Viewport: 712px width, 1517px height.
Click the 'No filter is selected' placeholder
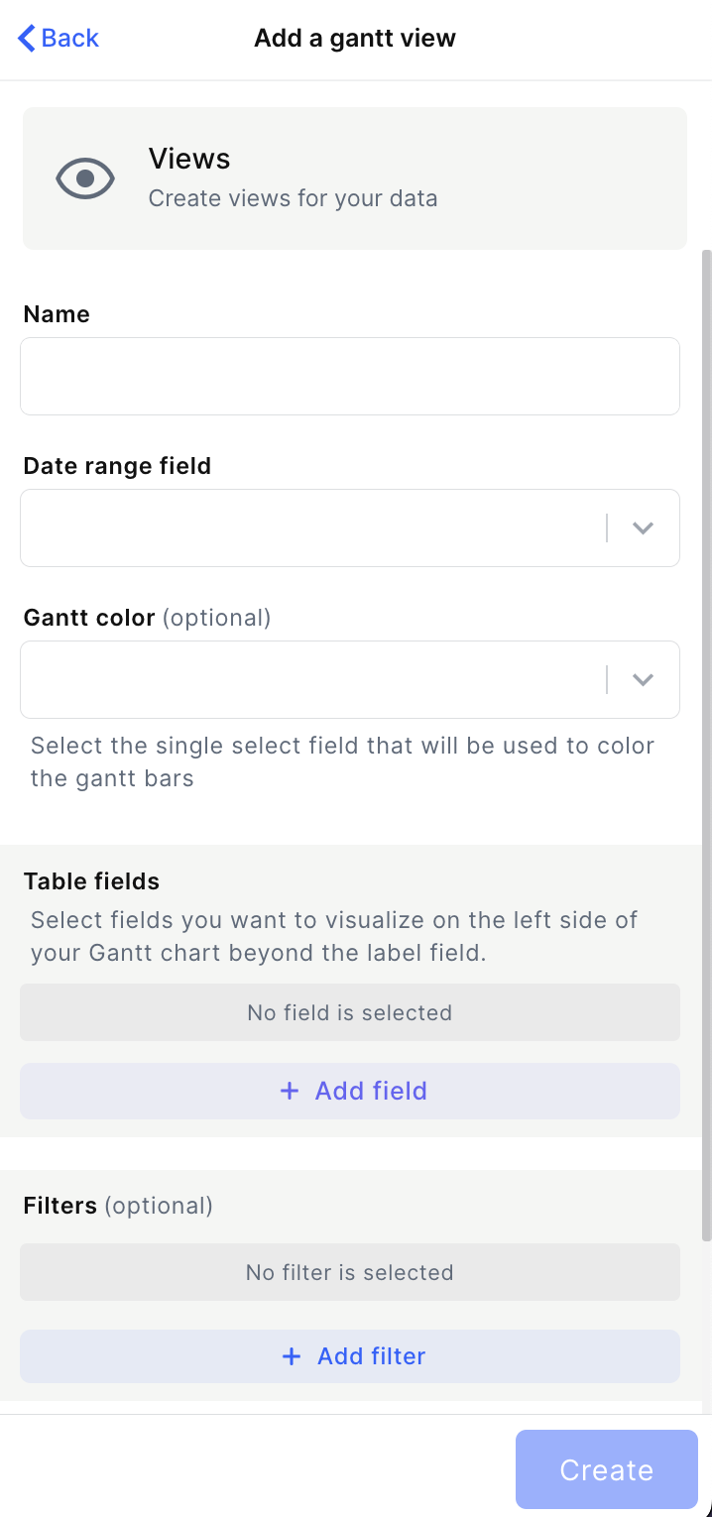(349, 1272)
